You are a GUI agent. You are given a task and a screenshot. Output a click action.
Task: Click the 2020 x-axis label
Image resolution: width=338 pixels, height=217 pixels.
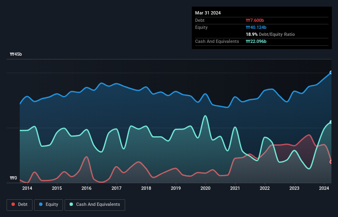click(x=205, y=188)
